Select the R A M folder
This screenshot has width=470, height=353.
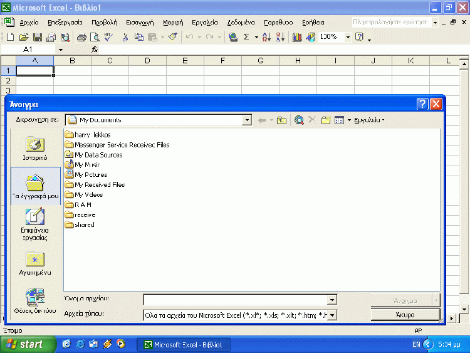click(78, 205)
